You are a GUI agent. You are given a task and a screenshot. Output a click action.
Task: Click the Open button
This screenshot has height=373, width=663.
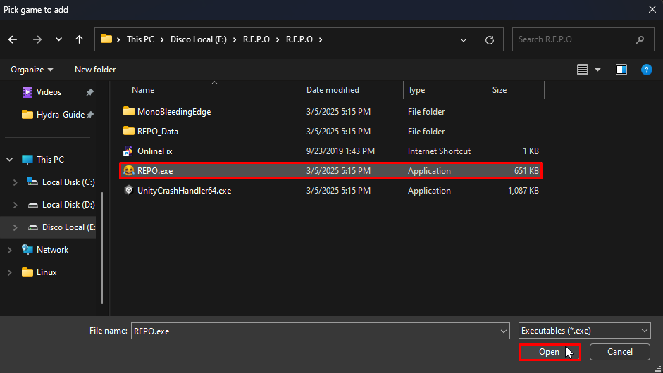point(549,352)
